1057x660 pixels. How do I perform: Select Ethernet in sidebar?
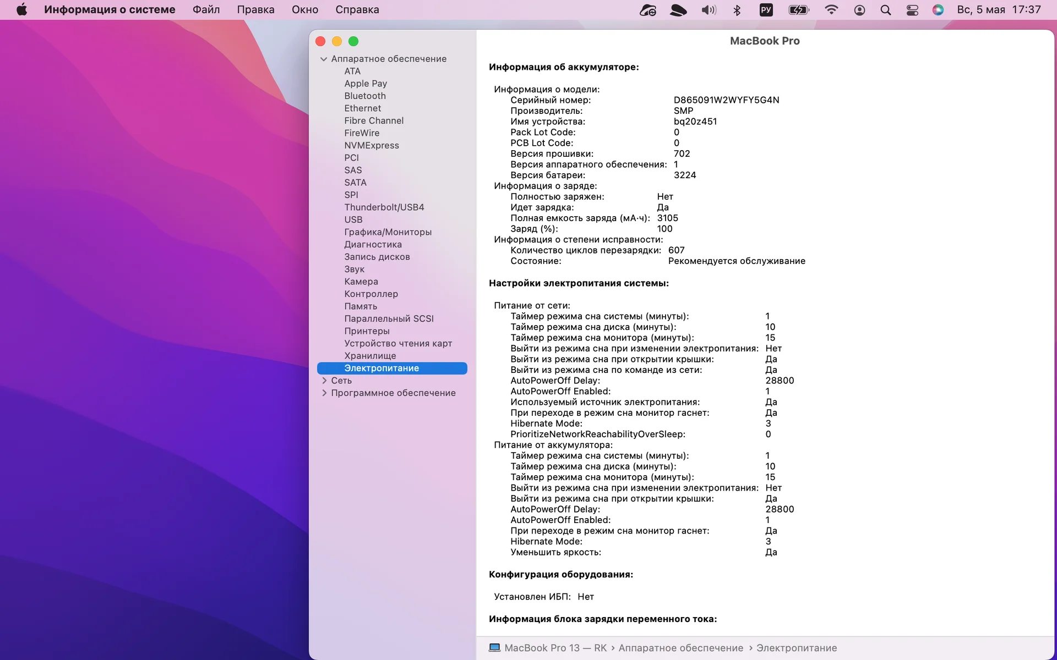pos(362,108)
